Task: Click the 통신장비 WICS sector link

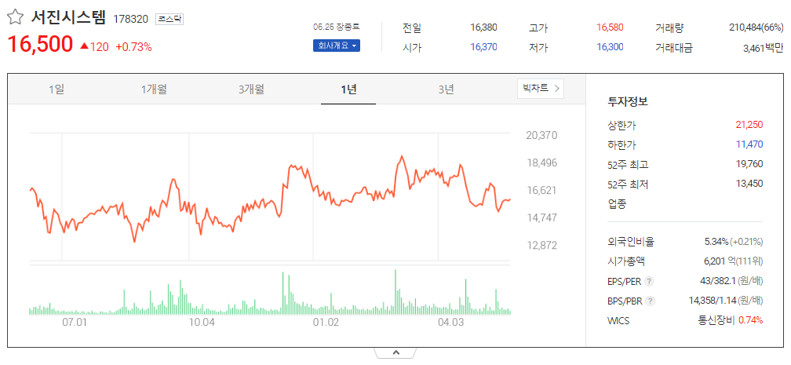Action: (x=716, y=320)
